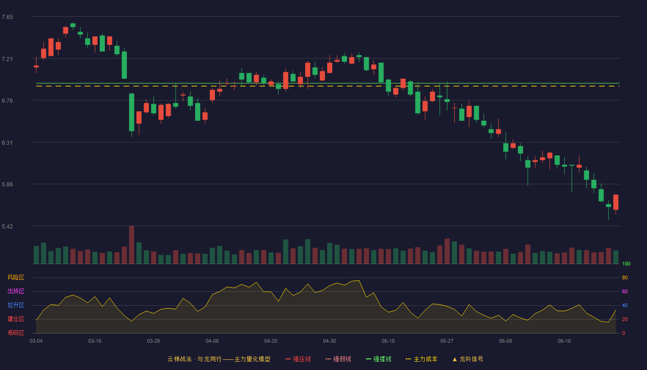Click the 60 indicator axis value
Image resolution: width=647 pixels, height=370 pixels.
click(x=625, y=292)
